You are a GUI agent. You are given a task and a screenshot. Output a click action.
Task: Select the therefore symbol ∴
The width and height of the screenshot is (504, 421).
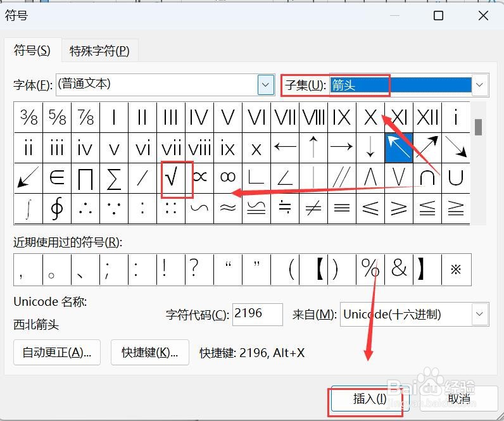click(85, 208)
